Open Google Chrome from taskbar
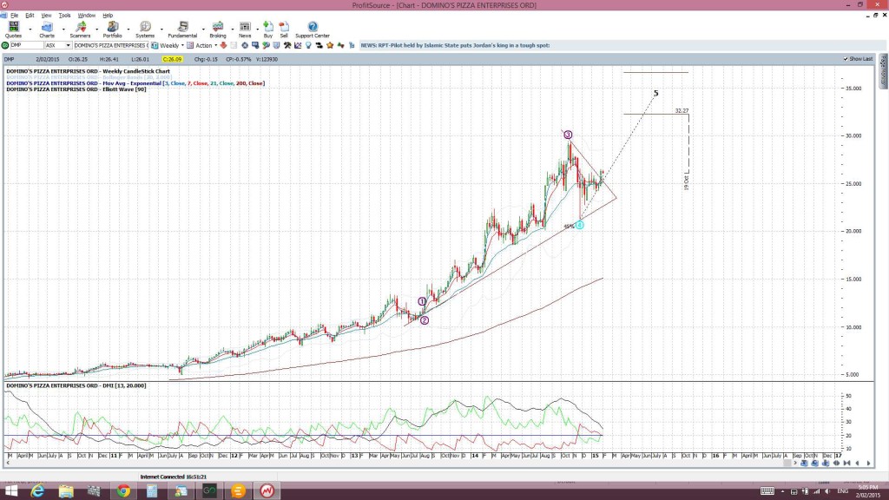This screenshot has width=889, height=500. click(x=123, y=490)
